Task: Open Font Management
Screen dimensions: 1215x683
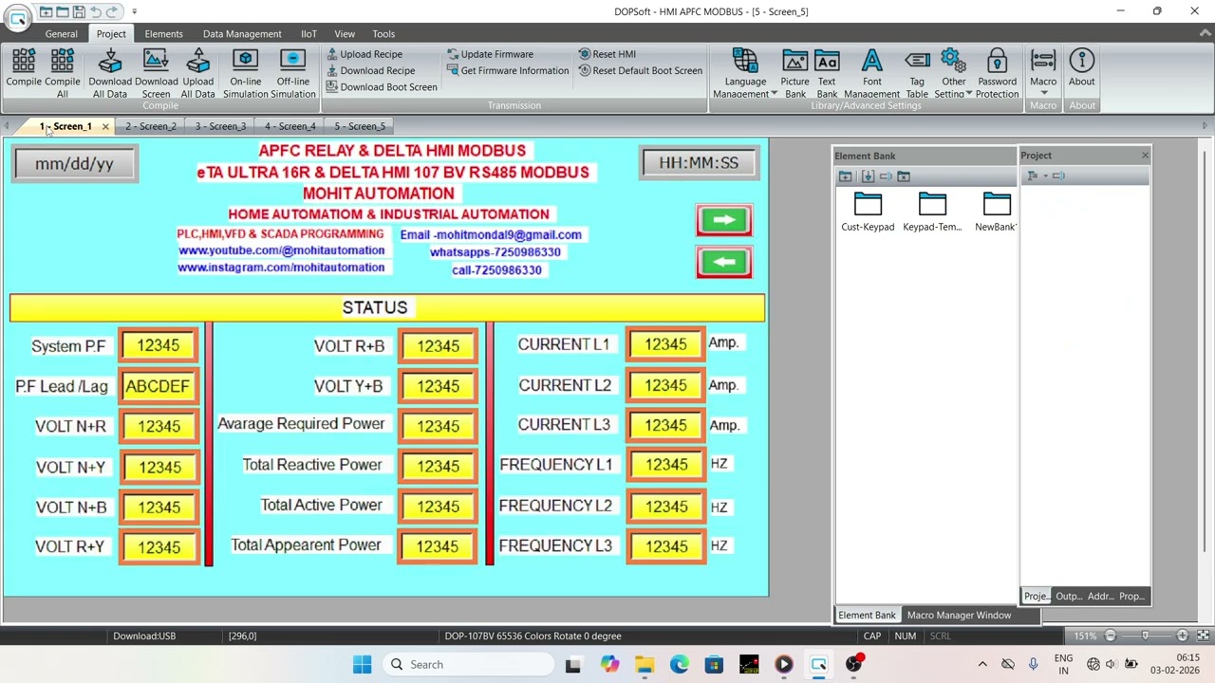Action: (x=871, y=73)
